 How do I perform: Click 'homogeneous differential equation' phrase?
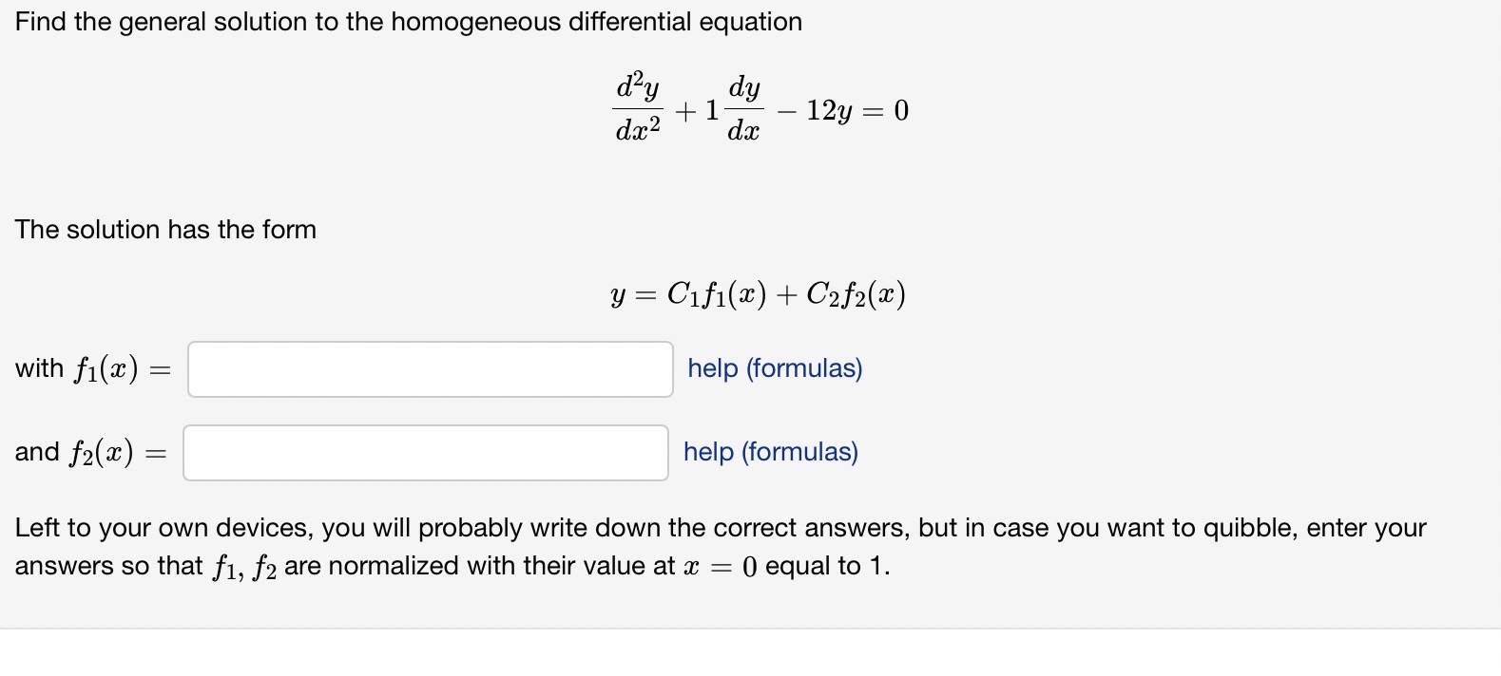point(596,22)
